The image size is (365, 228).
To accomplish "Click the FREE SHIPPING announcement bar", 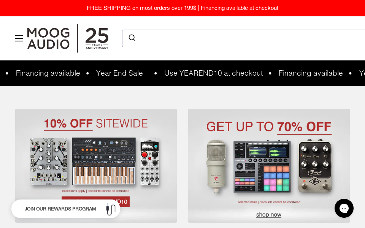I will [182, 8].
